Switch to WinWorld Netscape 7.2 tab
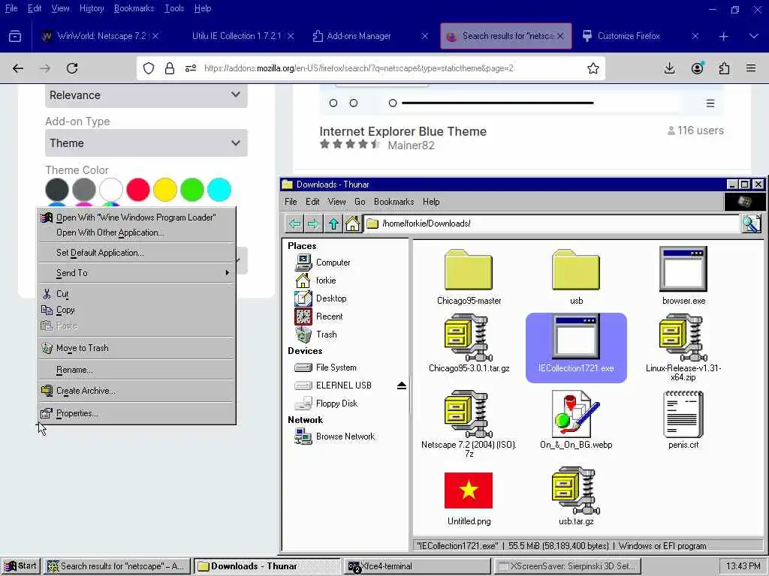The image size is (769, 576). coord(100,36)
